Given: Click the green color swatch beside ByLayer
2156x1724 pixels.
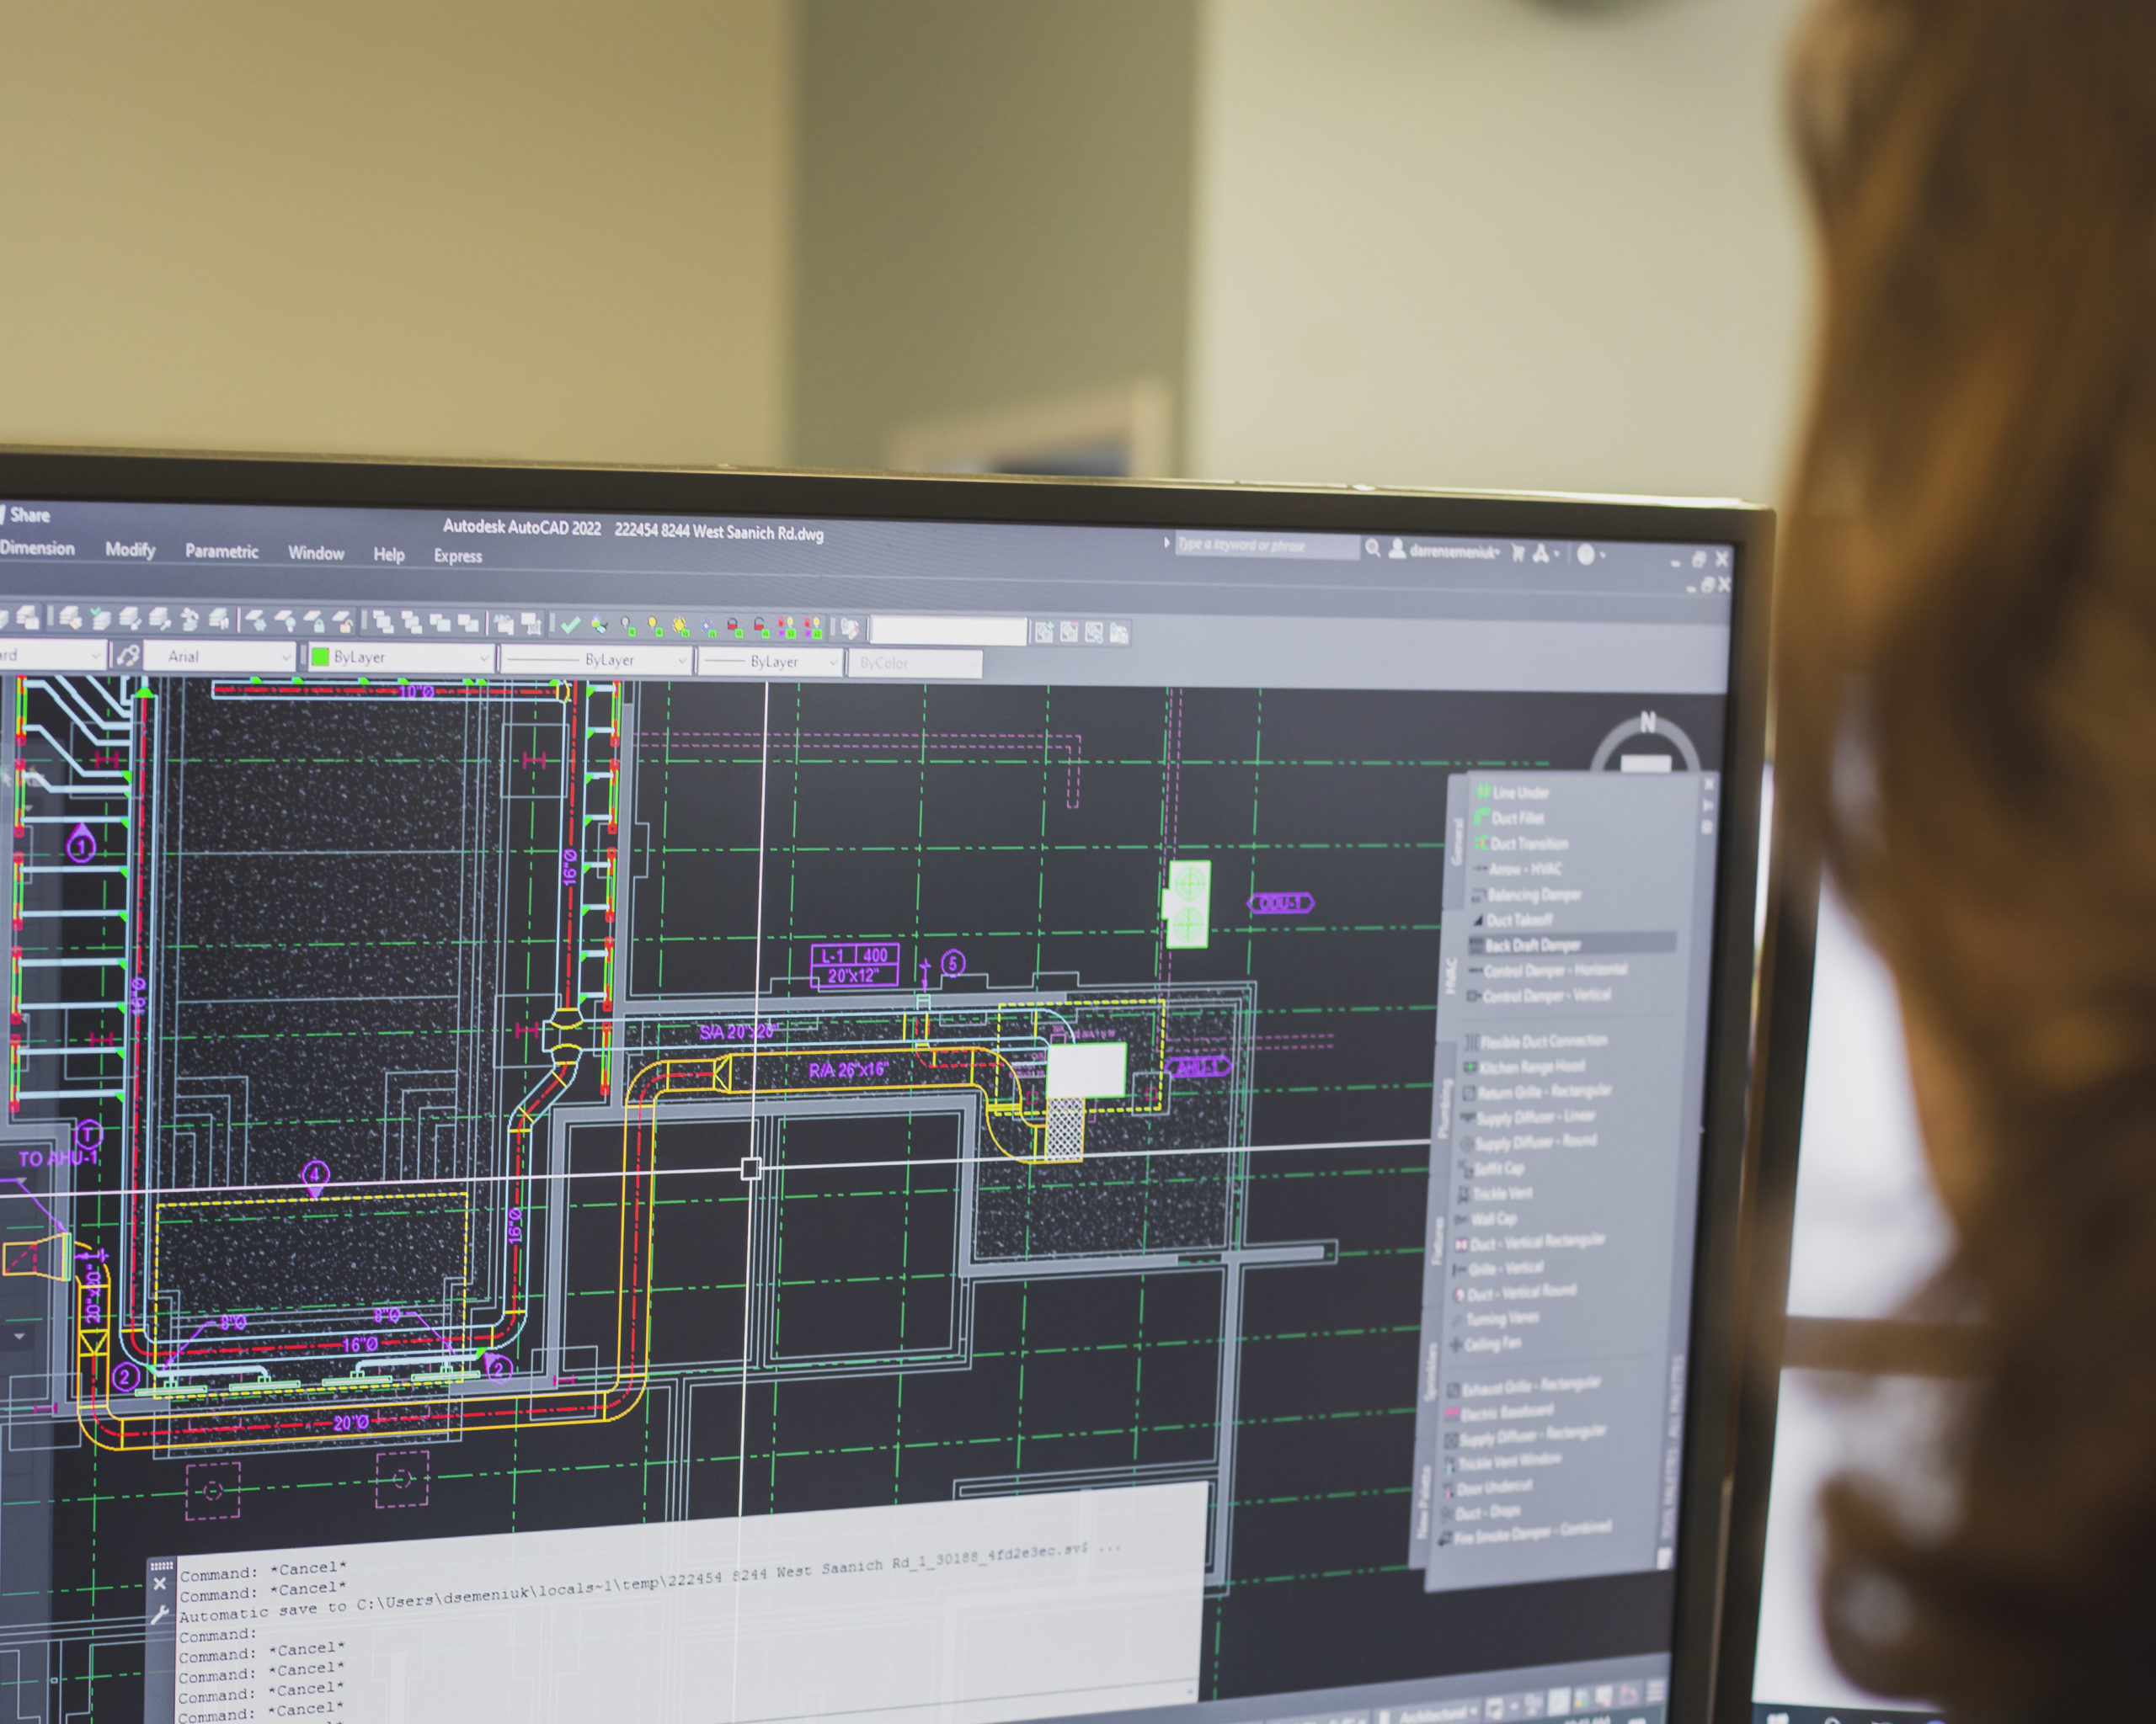Looking at the screenshot, I should [320, 657].
